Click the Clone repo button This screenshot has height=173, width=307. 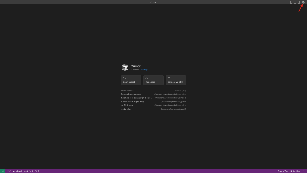point(153,80)
